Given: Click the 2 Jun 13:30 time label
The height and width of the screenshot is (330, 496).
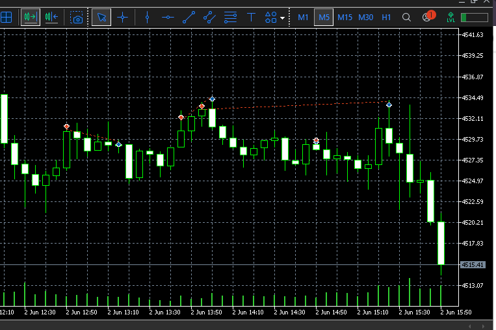Looking at the screenshot, I should pos(165,312).
